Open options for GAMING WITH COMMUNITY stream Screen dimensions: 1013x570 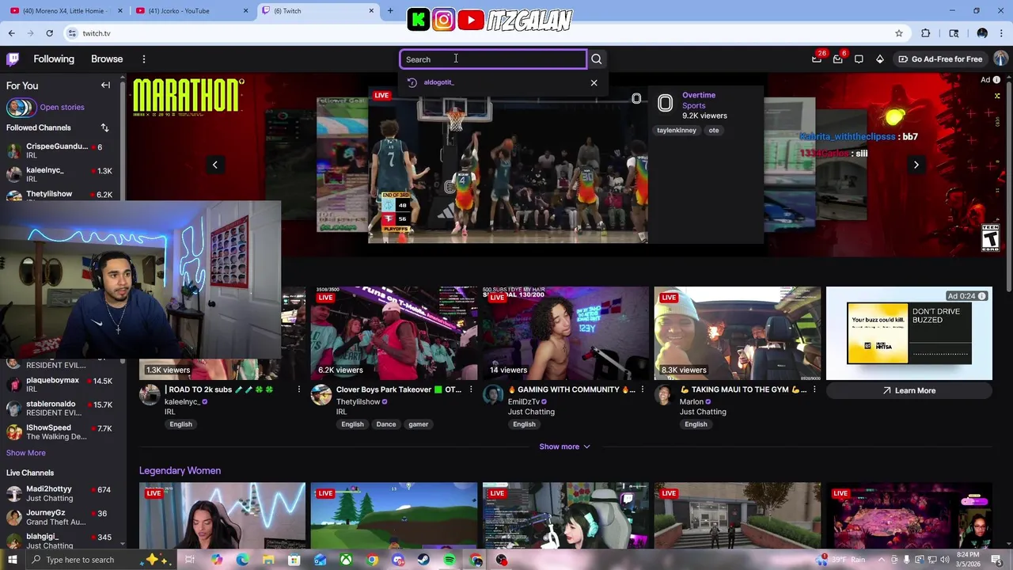(x=643, y=389)
